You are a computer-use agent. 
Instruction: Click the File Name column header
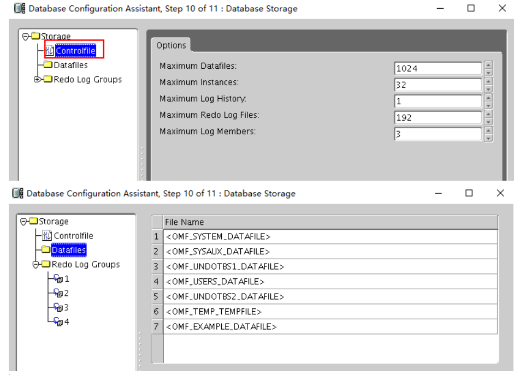tap(330, 222)
